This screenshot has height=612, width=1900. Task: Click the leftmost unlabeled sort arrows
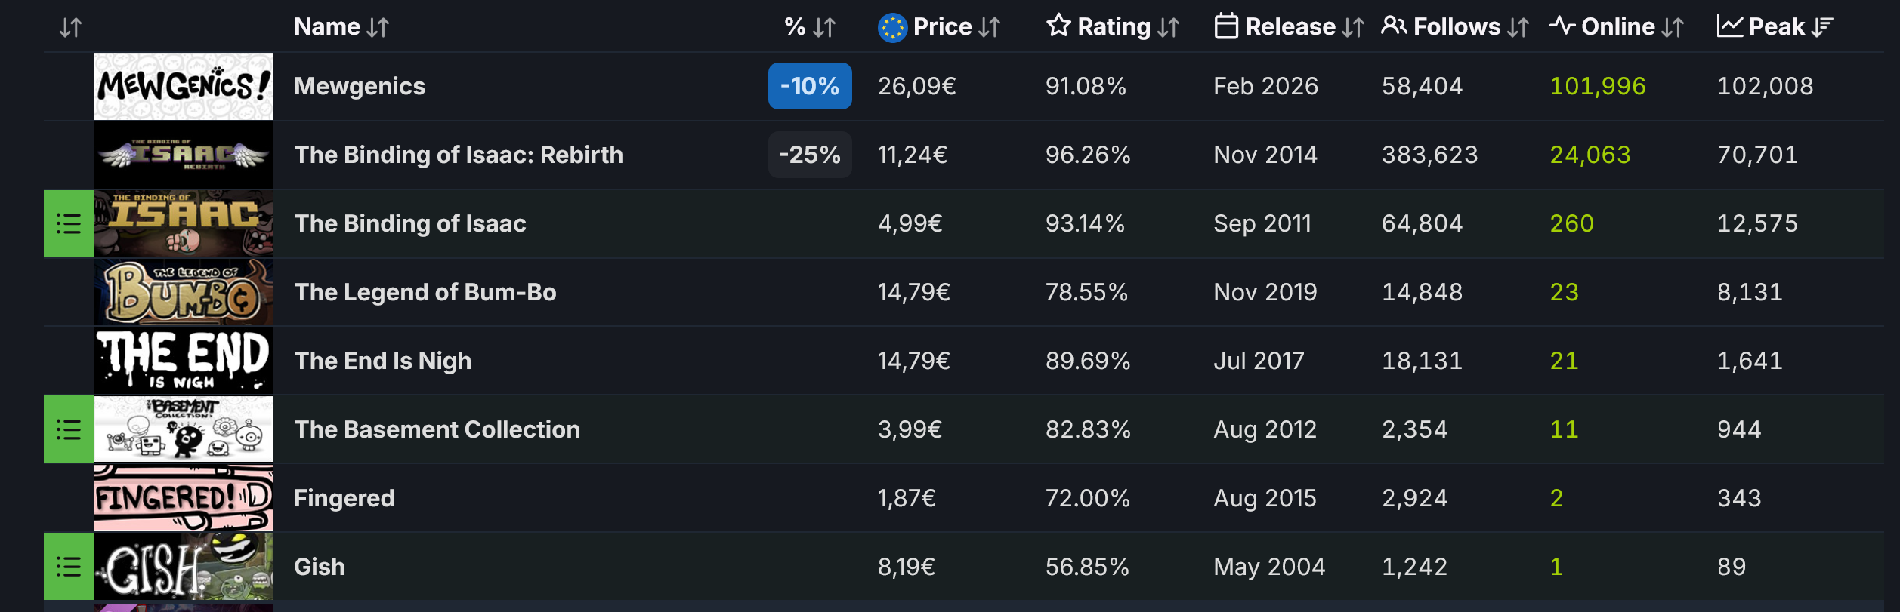[x=70, y=28]
